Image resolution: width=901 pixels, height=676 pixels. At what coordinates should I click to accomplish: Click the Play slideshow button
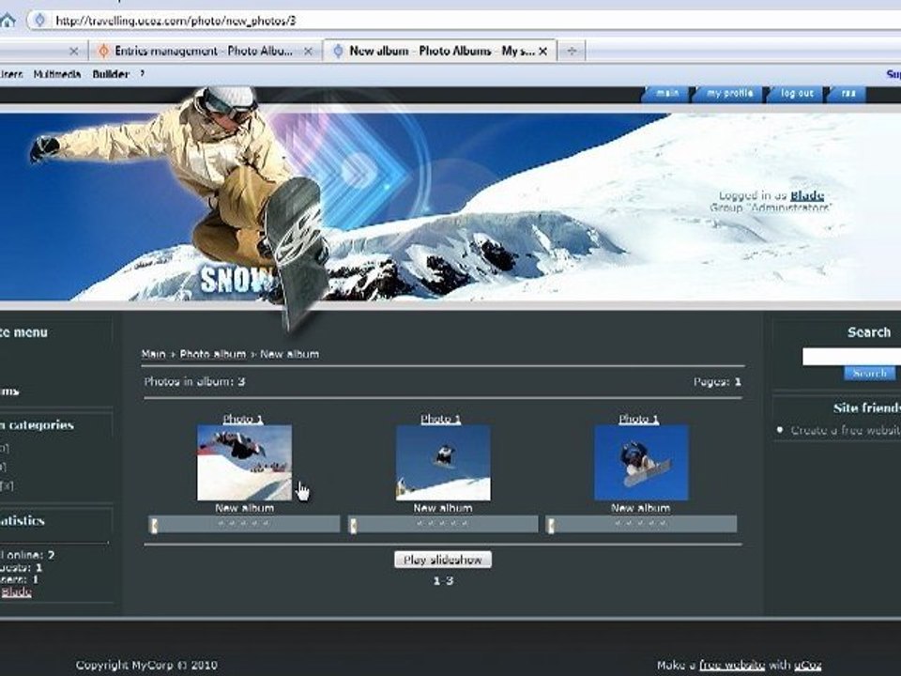[443, 560]
